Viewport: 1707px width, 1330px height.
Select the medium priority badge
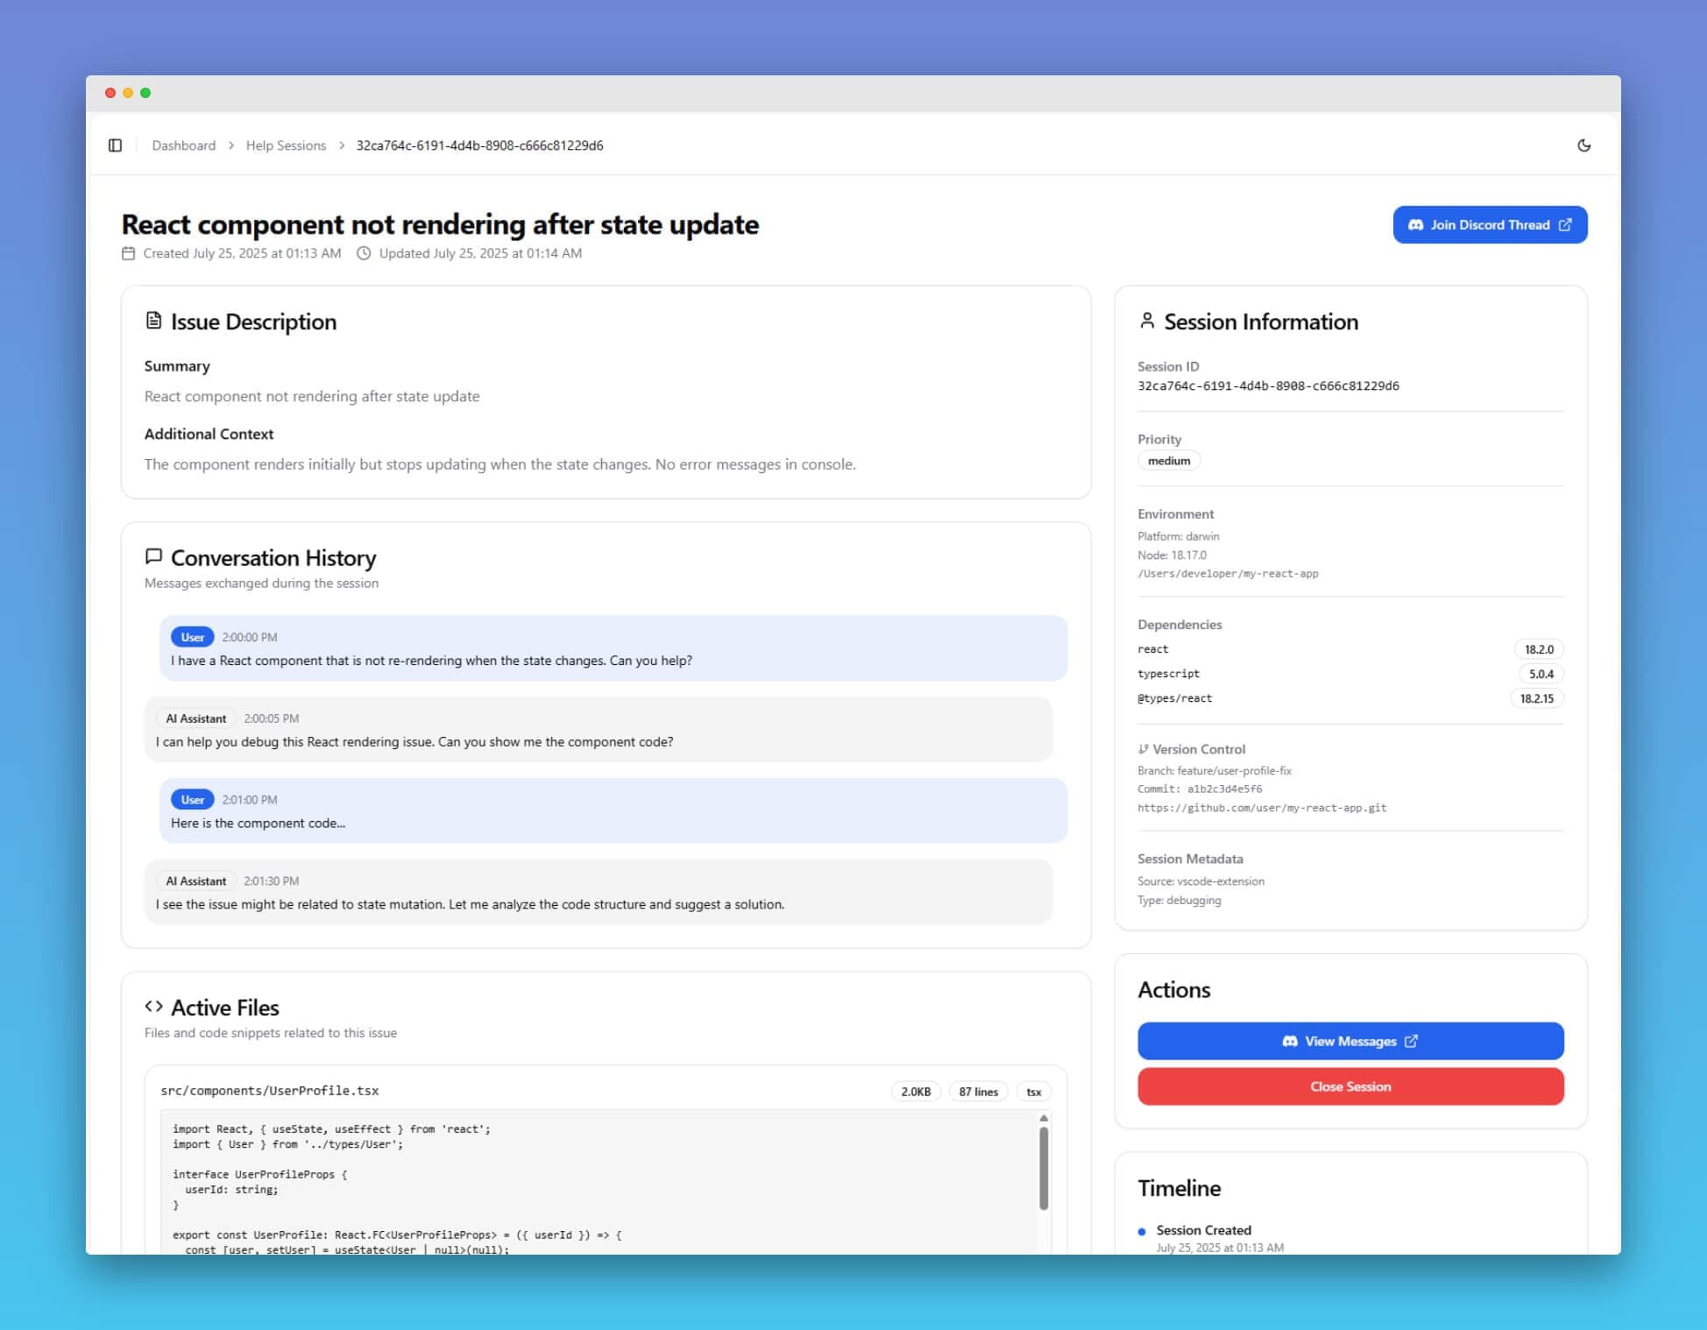click(1169, 460)
